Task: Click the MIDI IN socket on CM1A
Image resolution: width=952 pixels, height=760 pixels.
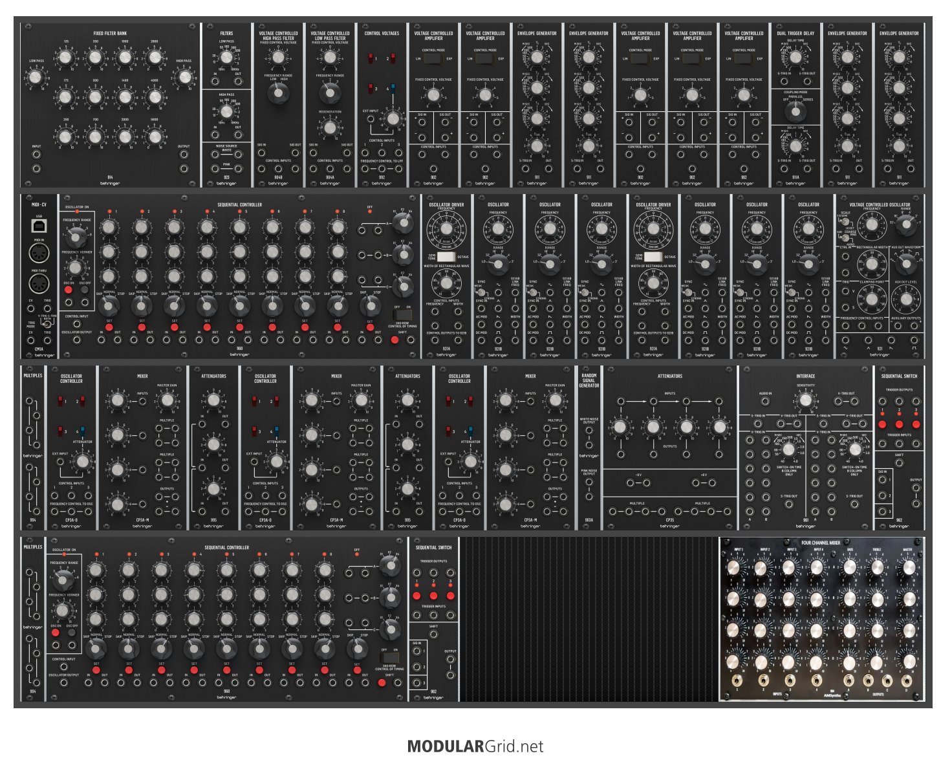Action: [x=39, y=254]
